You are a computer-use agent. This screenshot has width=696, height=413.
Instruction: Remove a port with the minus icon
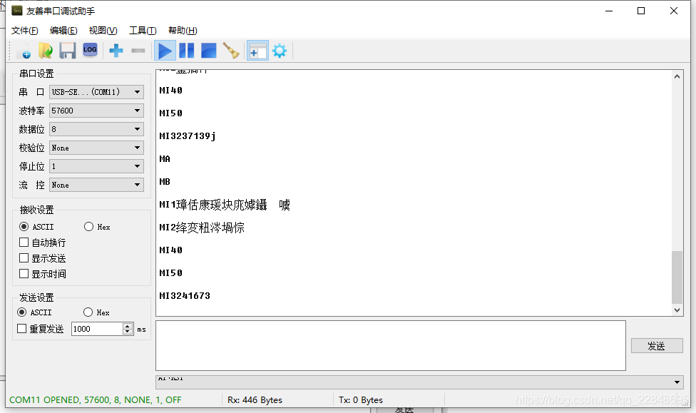(138, 51)
